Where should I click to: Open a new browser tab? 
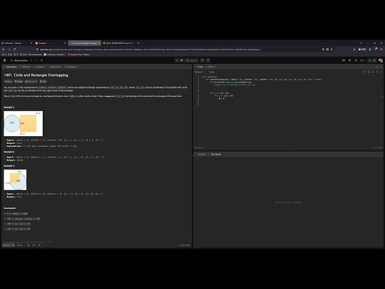tap(138, 43)
